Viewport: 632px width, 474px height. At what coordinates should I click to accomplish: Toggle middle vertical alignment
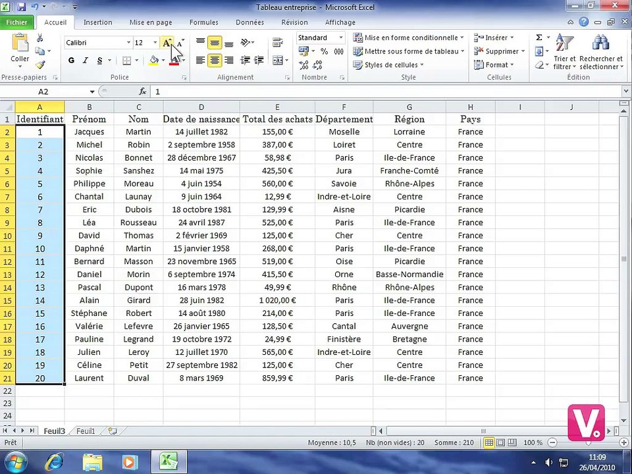click(x=215, y=42)
